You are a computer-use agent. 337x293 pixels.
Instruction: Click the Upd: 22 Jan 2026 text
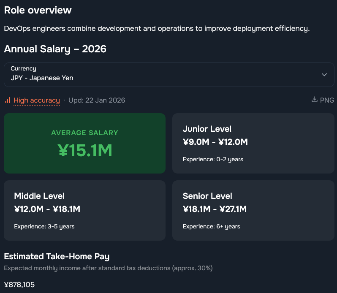97,100
